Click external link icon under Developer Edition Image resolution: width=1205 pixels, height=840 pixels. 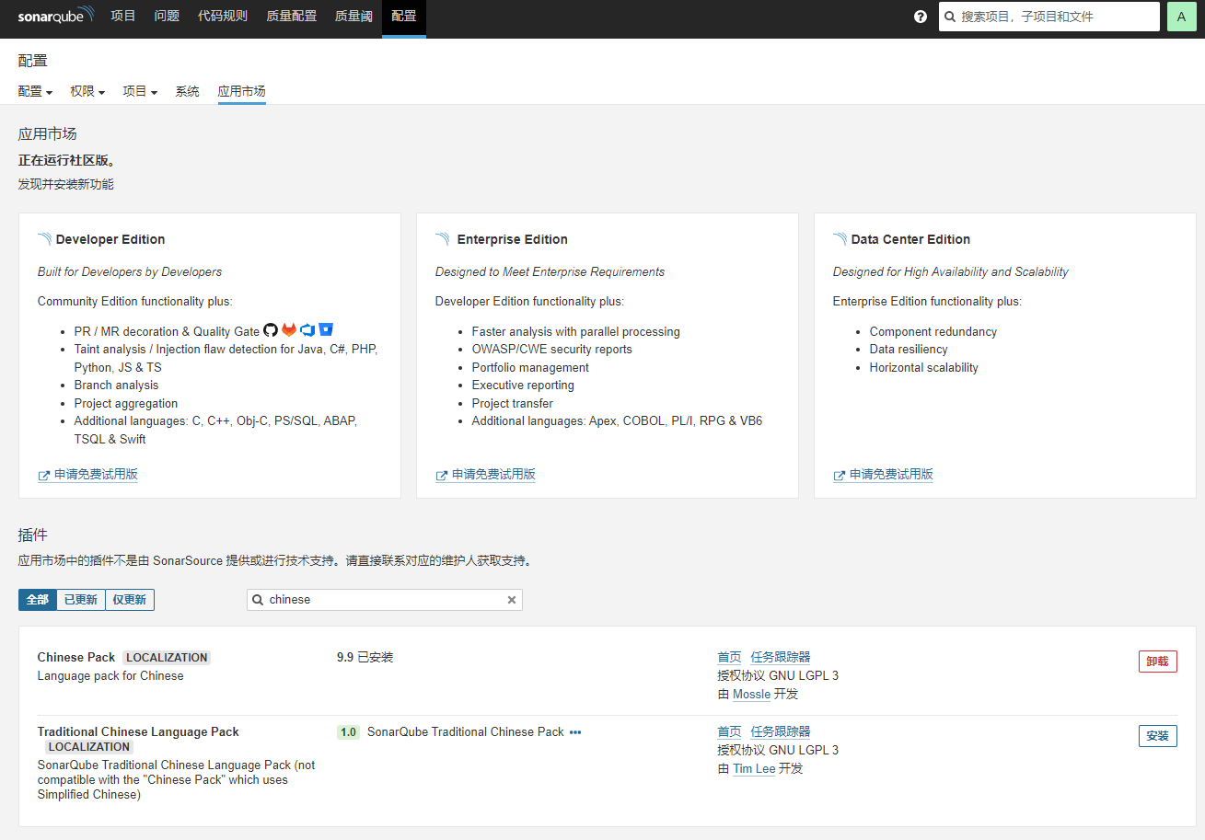(x=43, y=476)
